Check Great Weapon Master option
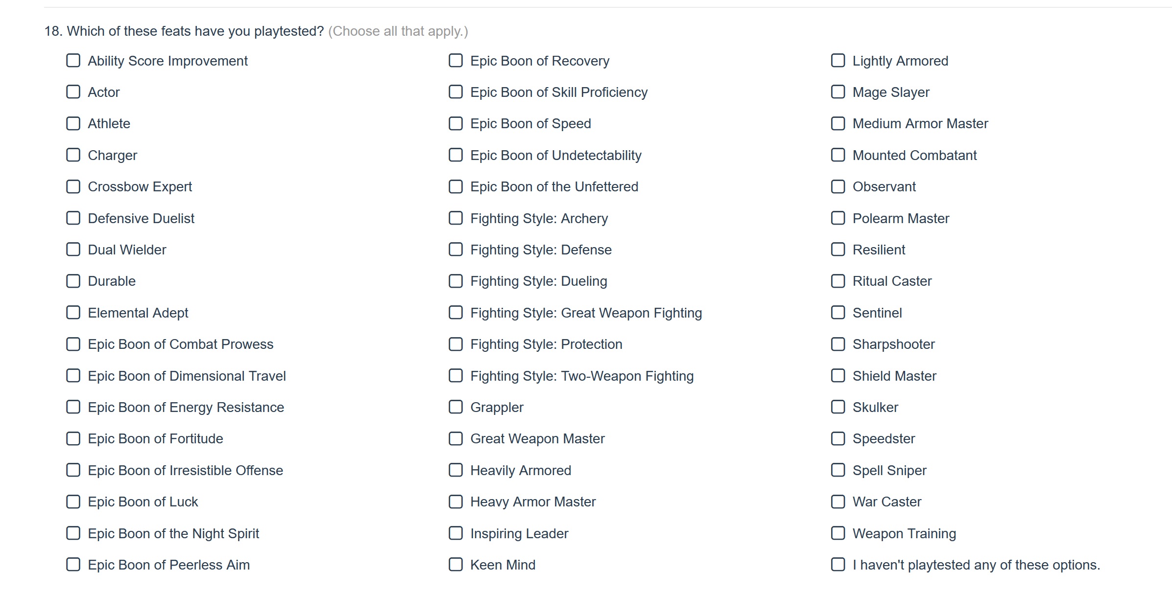This screenshot has height=594, width=1172. (x=456, y=438)
